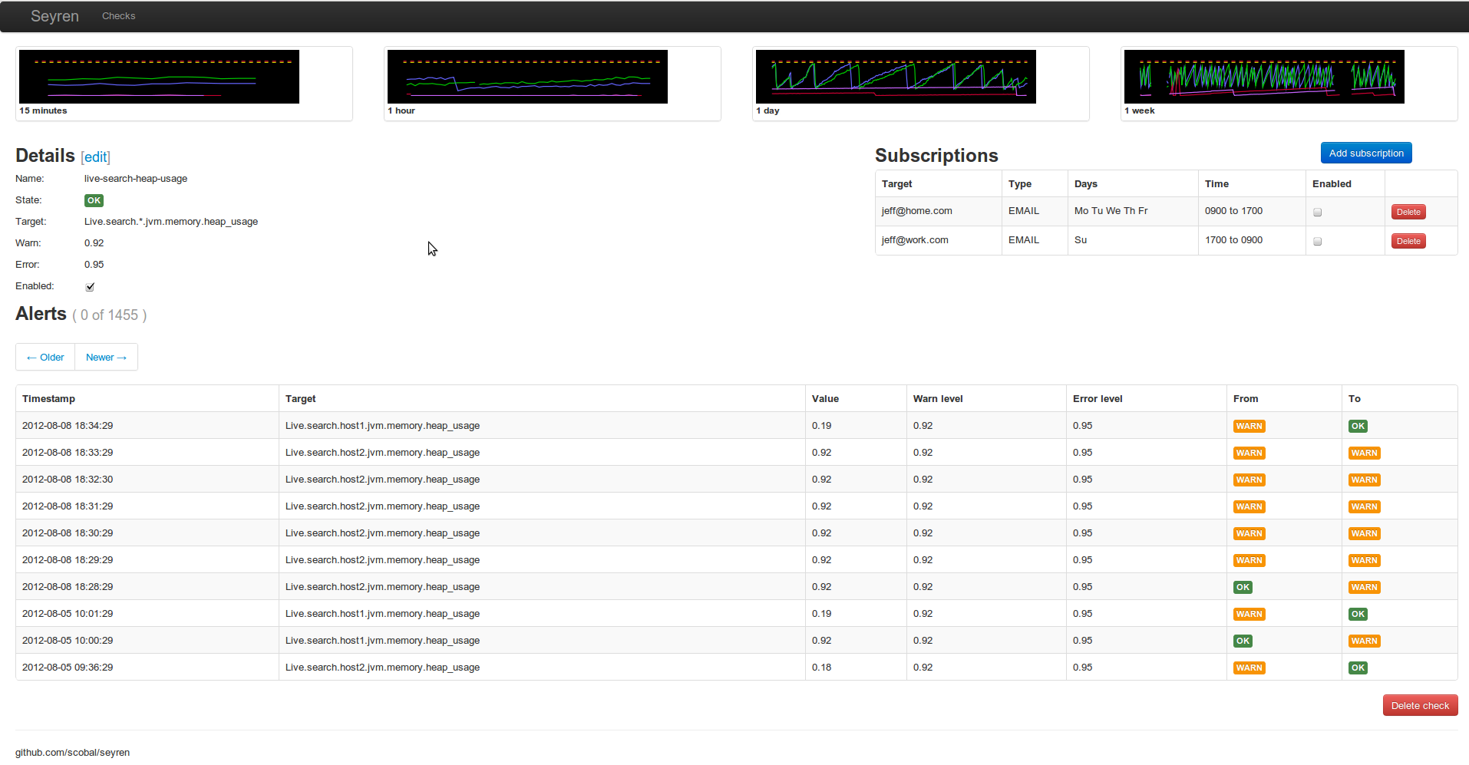Click the WARN From badge in 18:34:29 row
Viewport: 1469px width, 765px height.
1249,426
